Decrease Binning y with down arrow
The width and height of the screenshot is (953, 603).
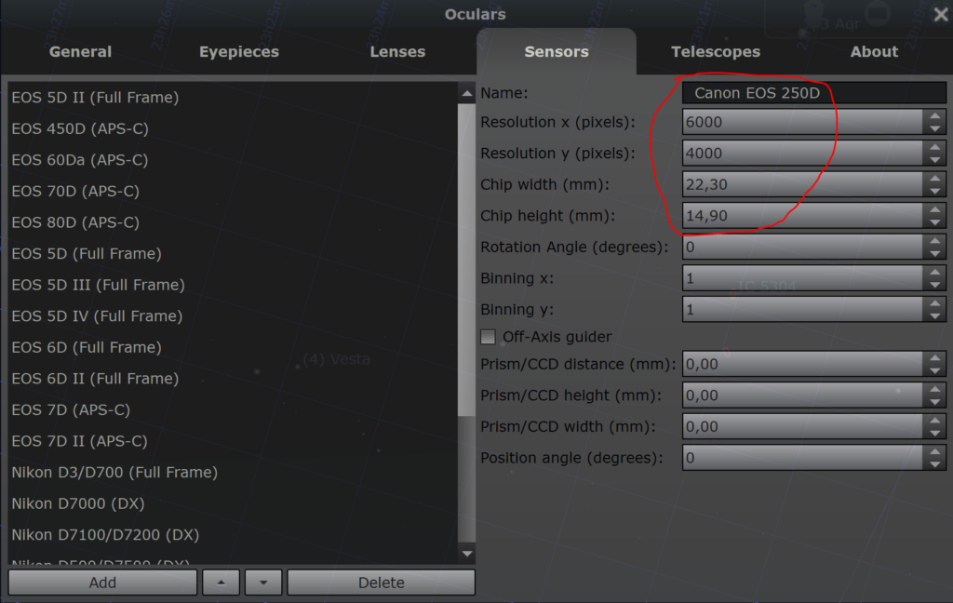pos(934,316)
